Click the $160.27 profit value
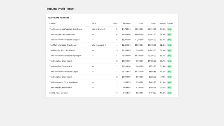Screen dimensions: 224x126 [x=153, y=93]
